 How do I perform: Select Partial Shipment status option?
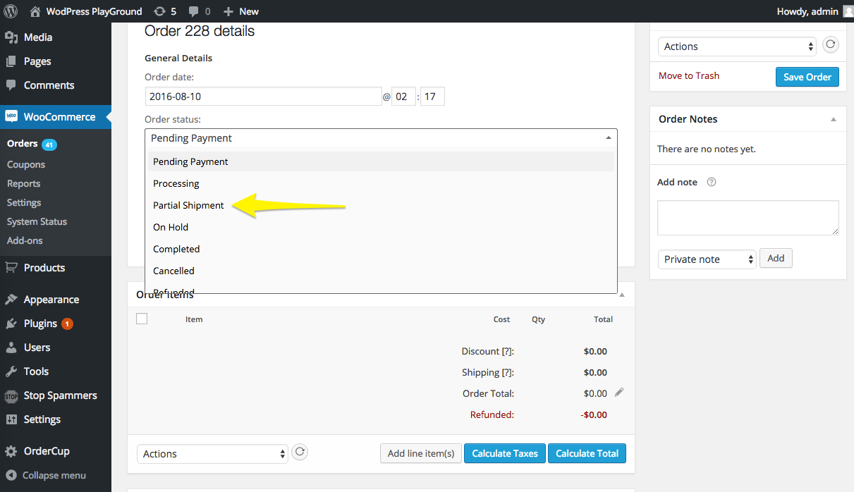click(x=381, y=205)
